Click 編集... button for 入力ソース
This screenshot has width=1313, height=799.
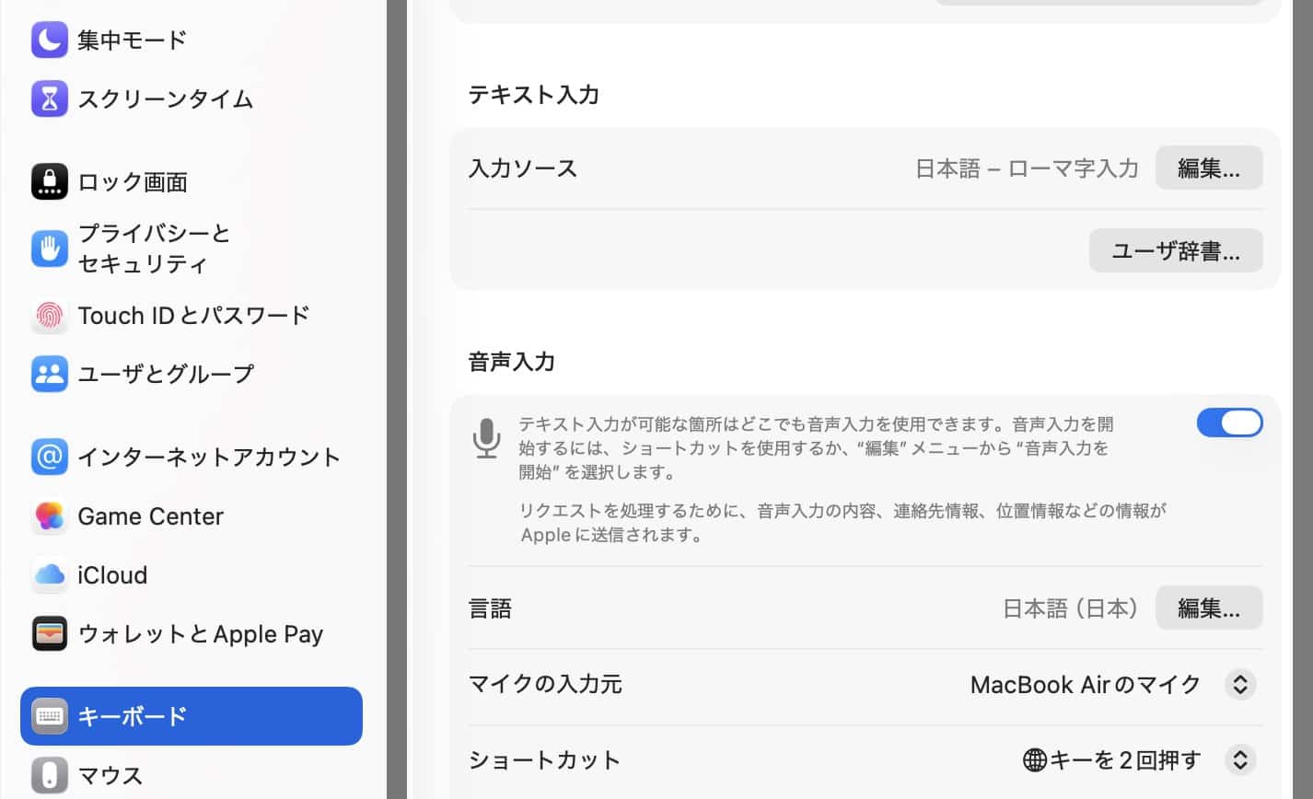[x=1208, y=168]
